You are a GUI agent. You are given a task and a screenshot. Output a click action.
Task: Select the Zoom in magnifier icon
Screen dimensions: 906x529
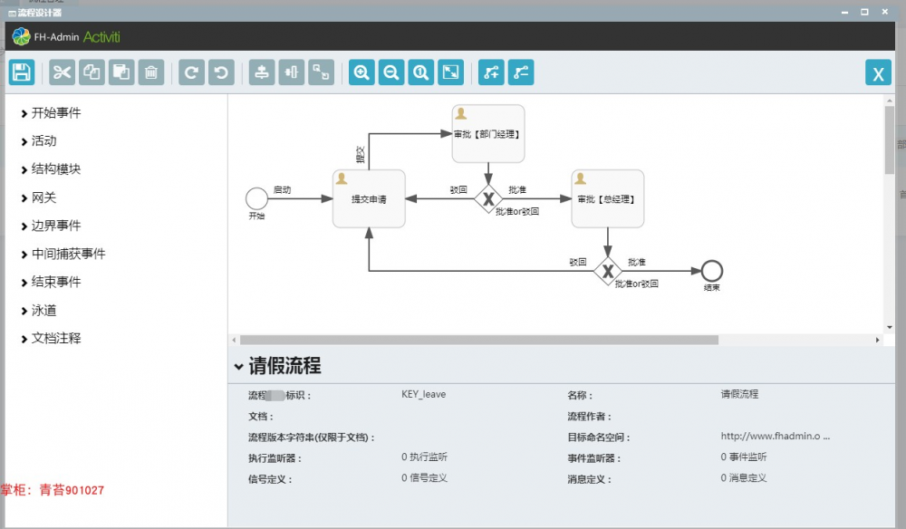click(x=361, y=72)
